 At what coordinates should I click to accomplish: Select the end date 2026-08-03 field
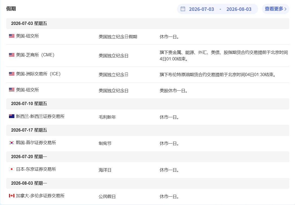pos(239,9)
